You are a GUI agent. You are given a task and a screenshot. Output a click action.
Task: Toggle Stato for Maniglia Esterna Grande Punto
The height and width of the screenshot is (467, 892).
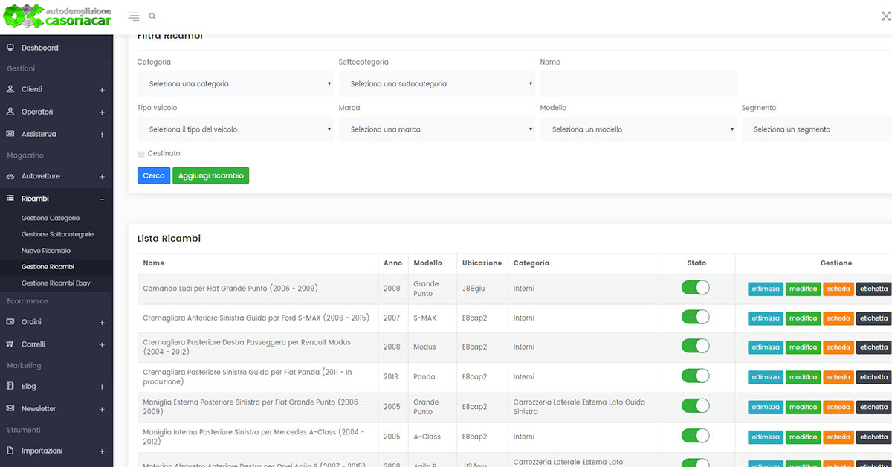696,406
